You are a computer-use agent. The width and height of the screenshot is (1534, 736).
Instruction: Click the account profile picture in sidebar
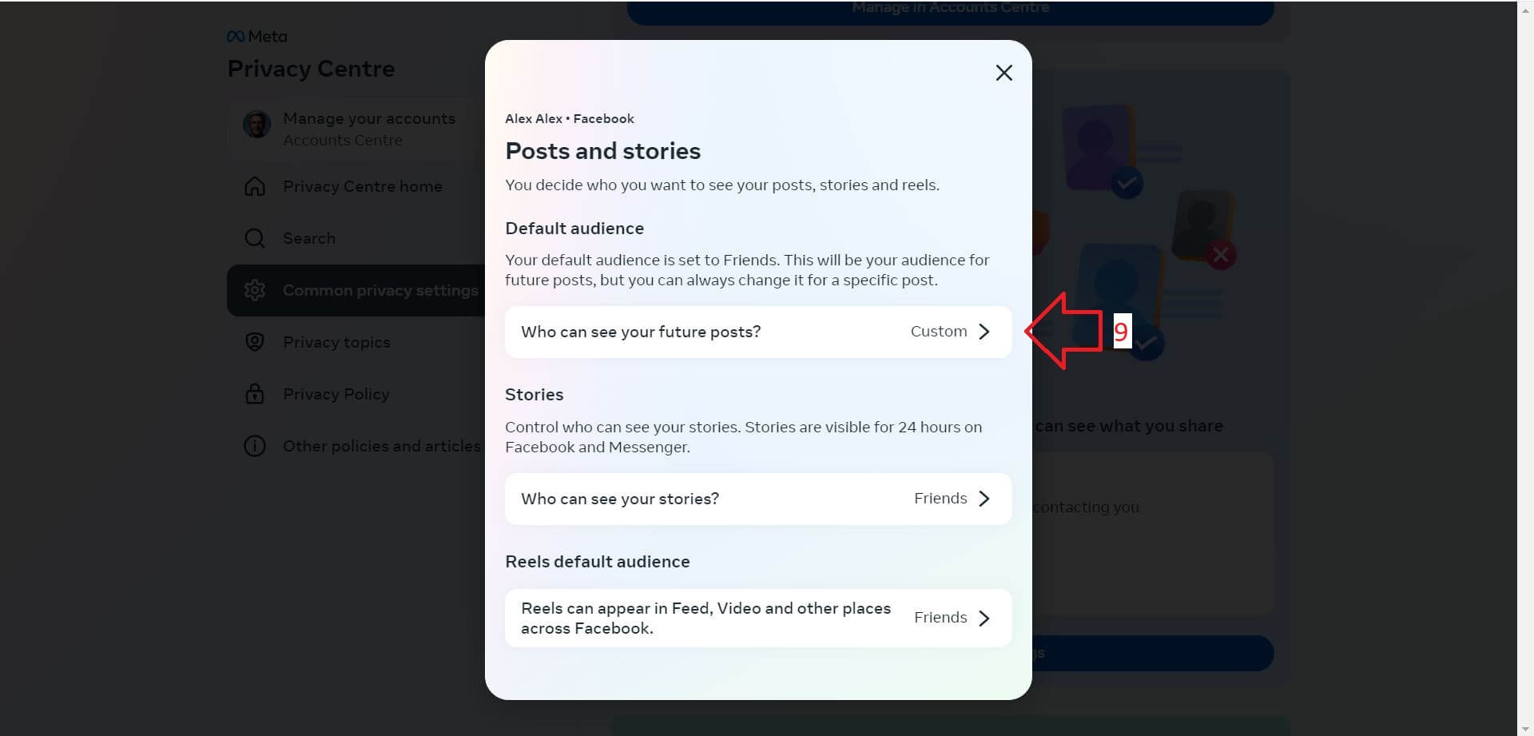pos(256,125)
